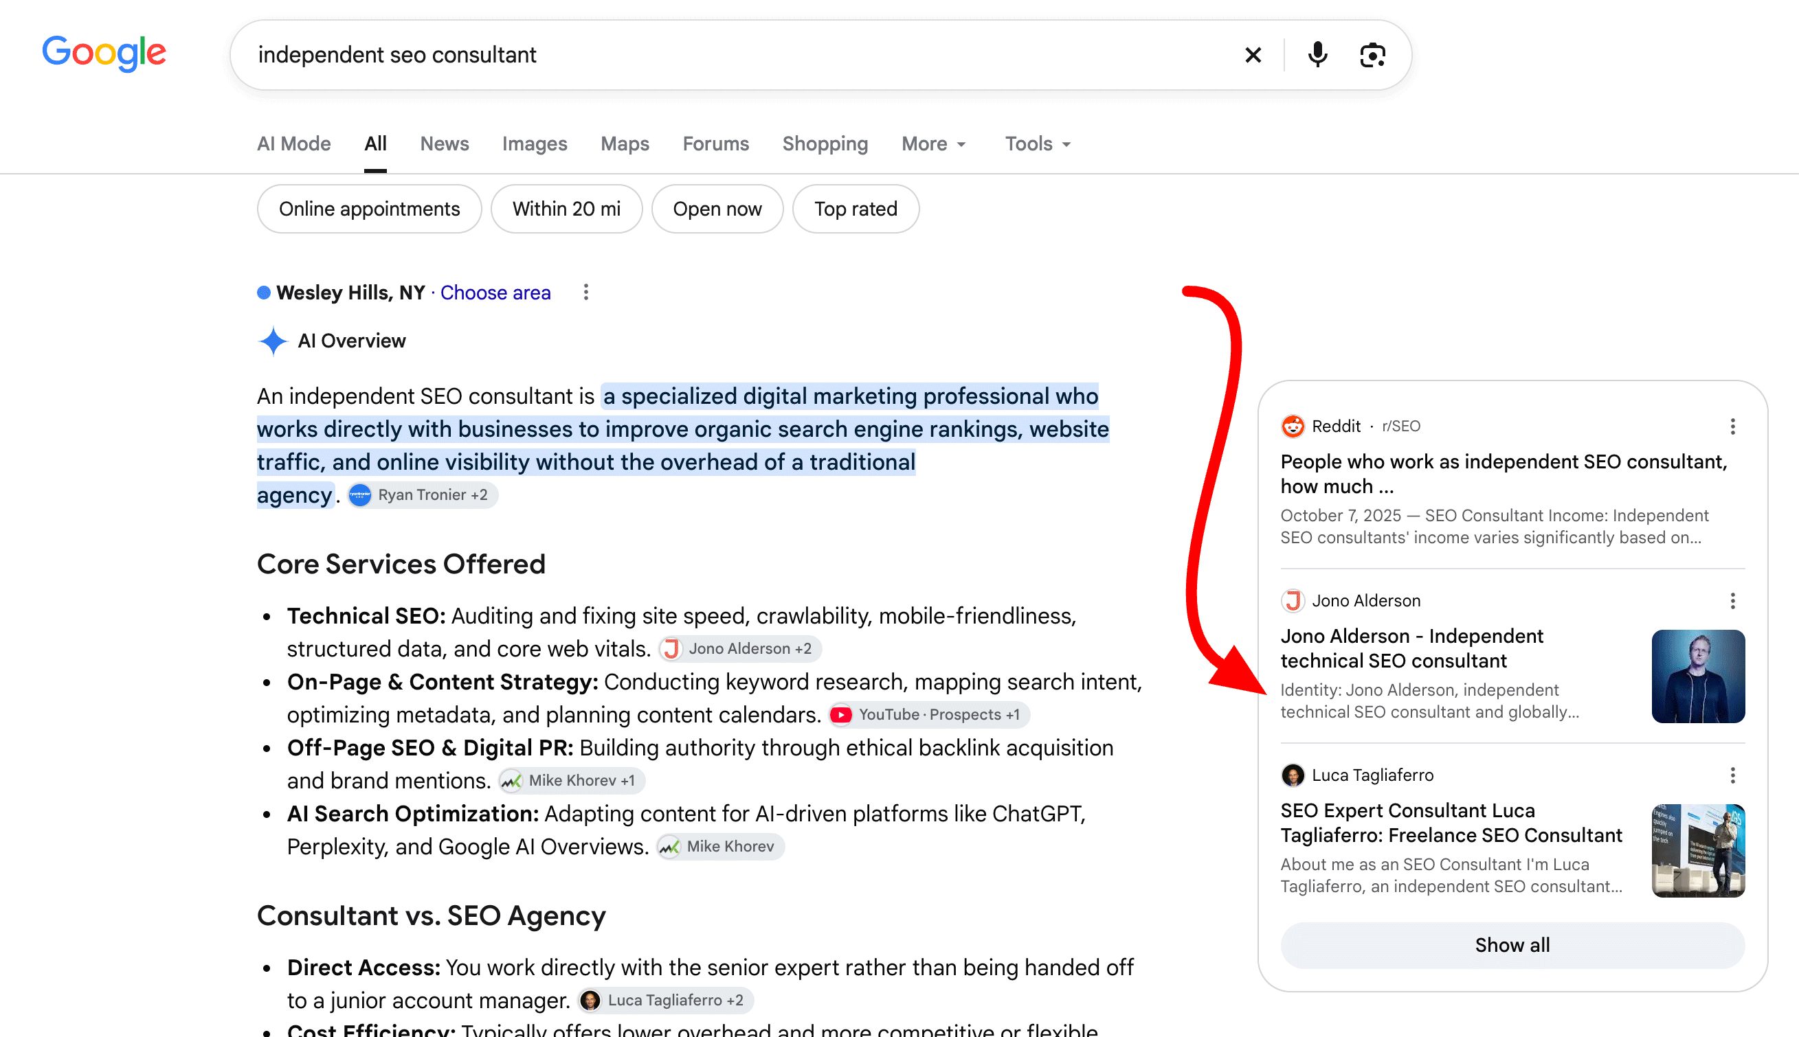This screenshot has height=1037, width=1799.
Task: Toggle the Open now filter chip
Action: (717, 209)
